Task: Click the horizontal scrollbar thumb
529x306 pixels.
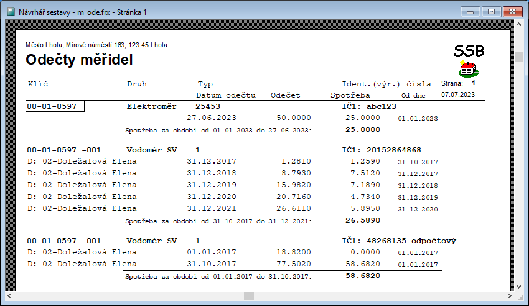Action: tap(248, 296)
